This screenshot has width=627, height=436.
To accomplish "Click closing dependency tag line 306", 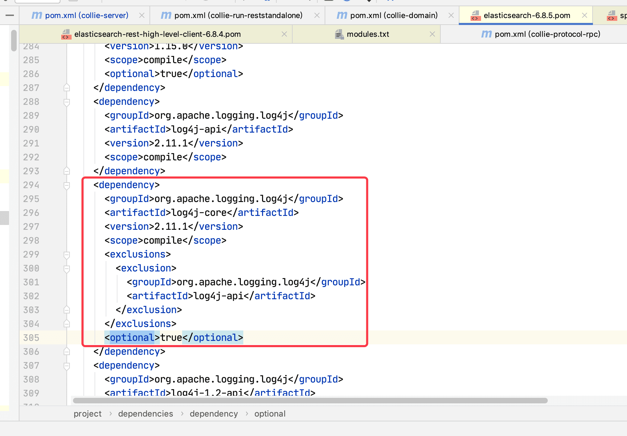I will coord(129,351).
